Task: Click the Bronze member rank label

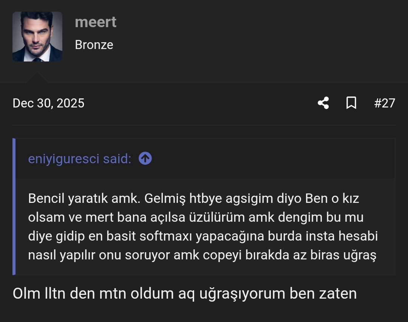Action: tap(94, 44)
